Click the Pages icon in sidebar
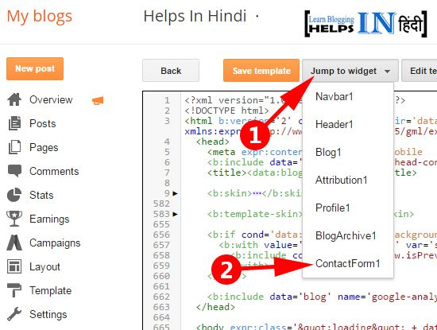 point(14,147)
